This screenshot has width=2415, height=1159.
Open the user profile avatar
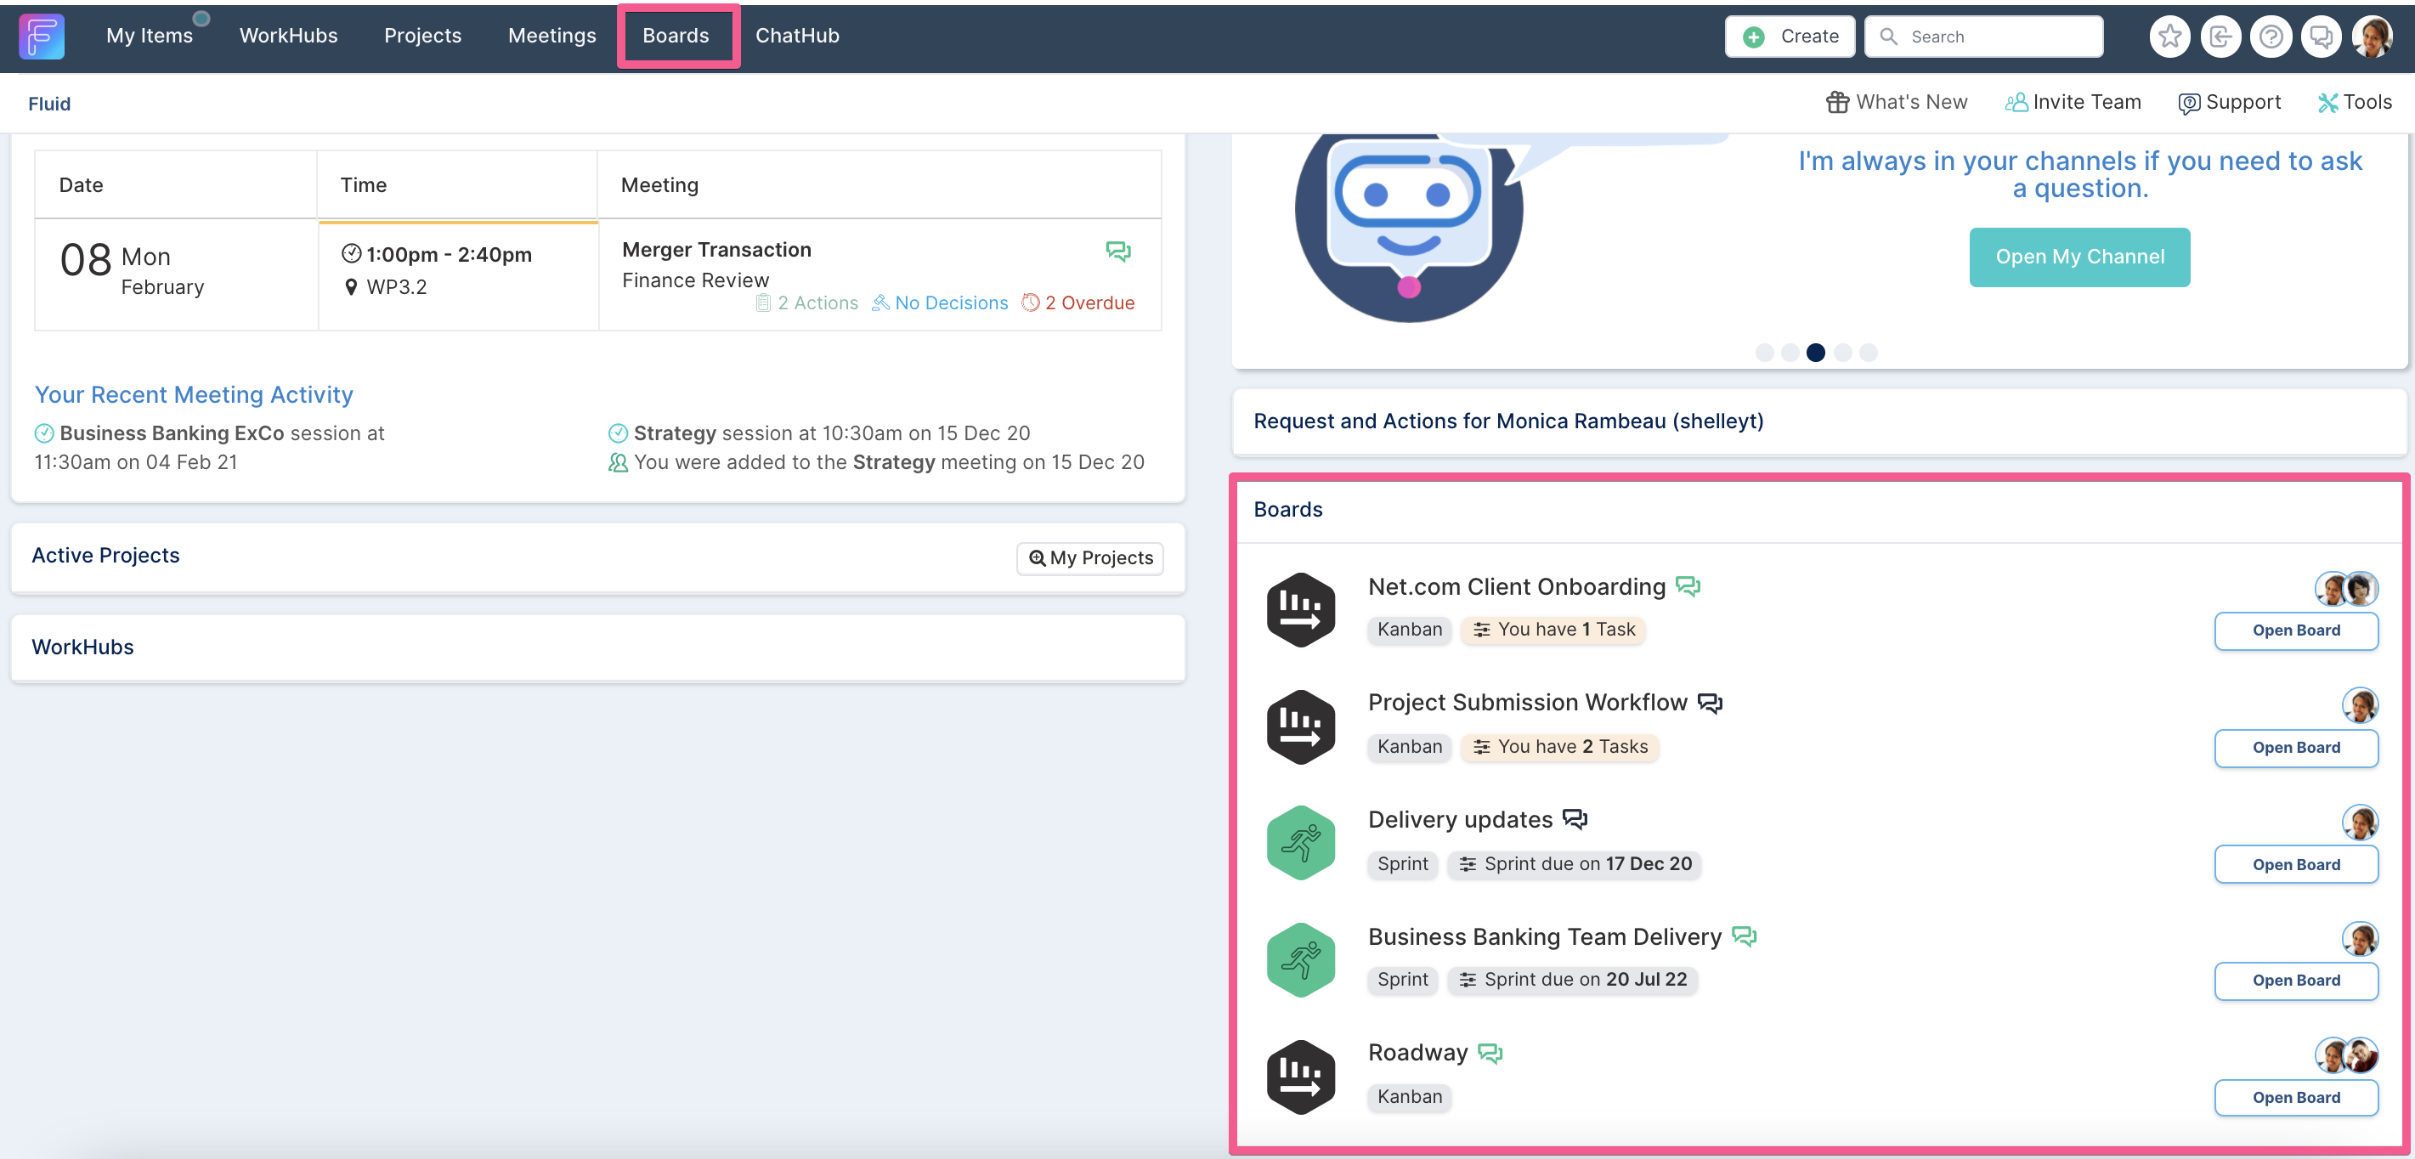click(x=2373, y=37)
